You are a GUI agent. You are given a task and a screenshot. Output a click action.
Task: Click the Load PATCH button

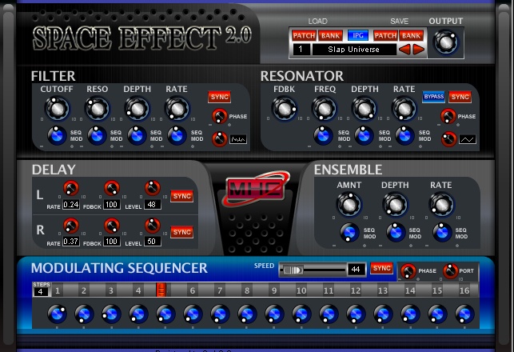pyautogui.click(x=304, y=36)
